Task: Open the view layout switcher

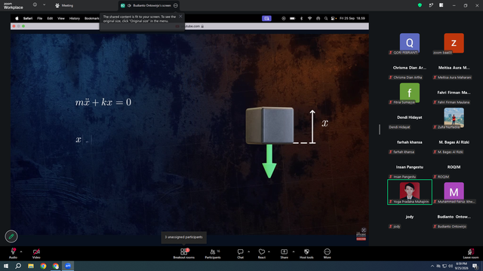Action: (441, 5)
